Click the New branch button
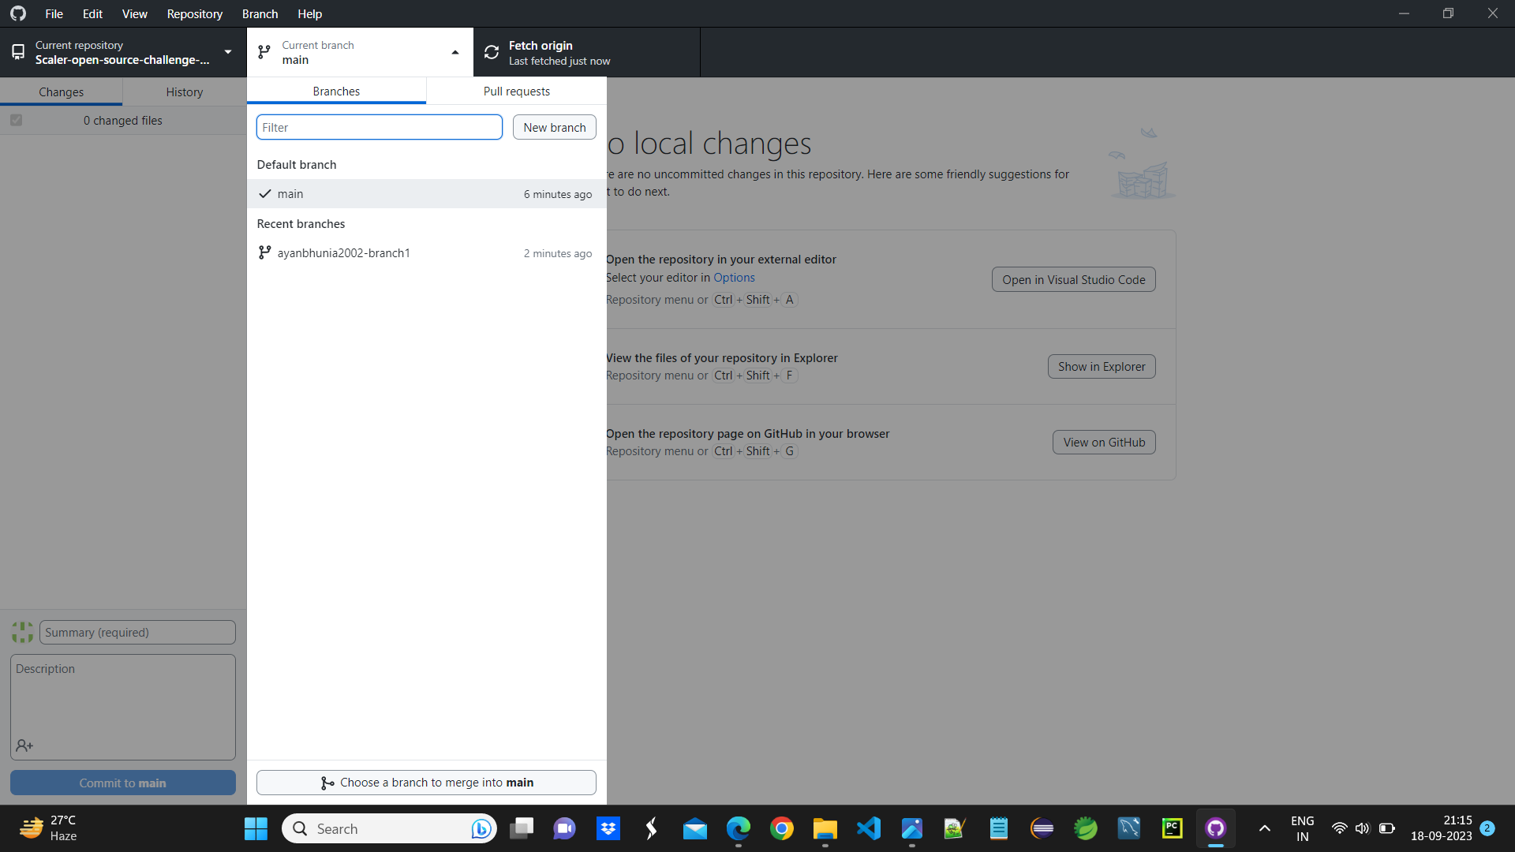Viewport: 1515px width, 852px height. [554, 127]
